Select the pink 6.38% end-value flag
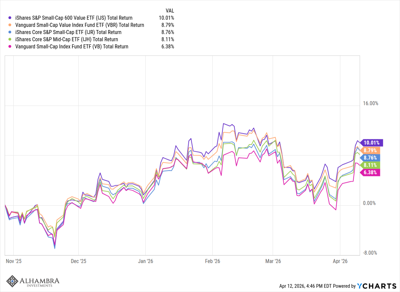This screenshot has height=292, width=400. [372, 172]
